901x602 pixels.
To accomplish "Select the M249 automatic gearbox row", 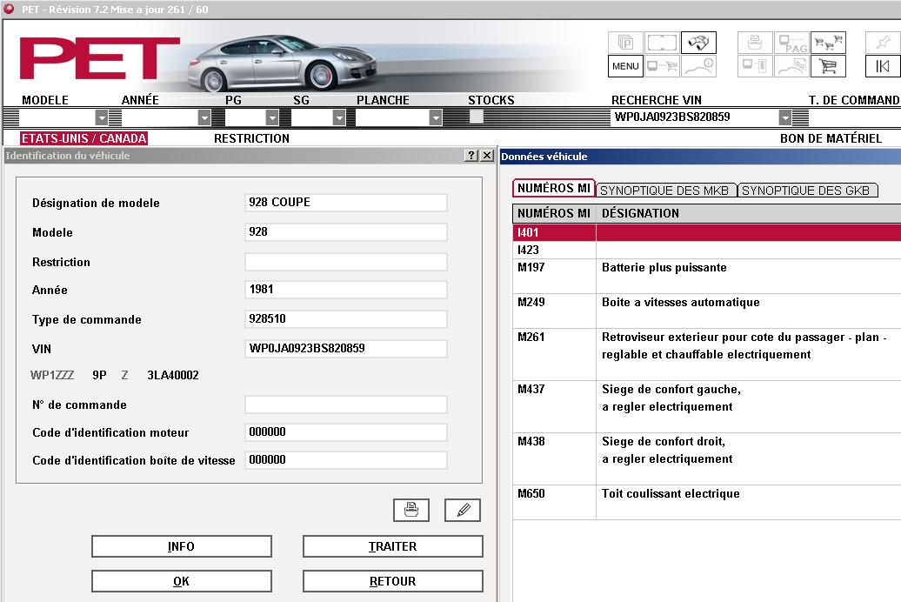I will tap(707, 311).
